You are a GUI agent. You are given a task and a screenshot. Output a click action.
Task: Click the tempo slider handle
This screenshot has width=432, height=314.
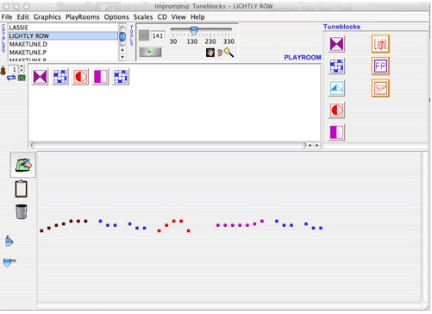[194, 29]
